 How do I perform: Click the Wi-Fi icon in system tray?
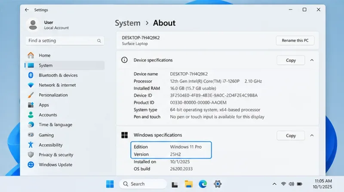coord(283,184)
